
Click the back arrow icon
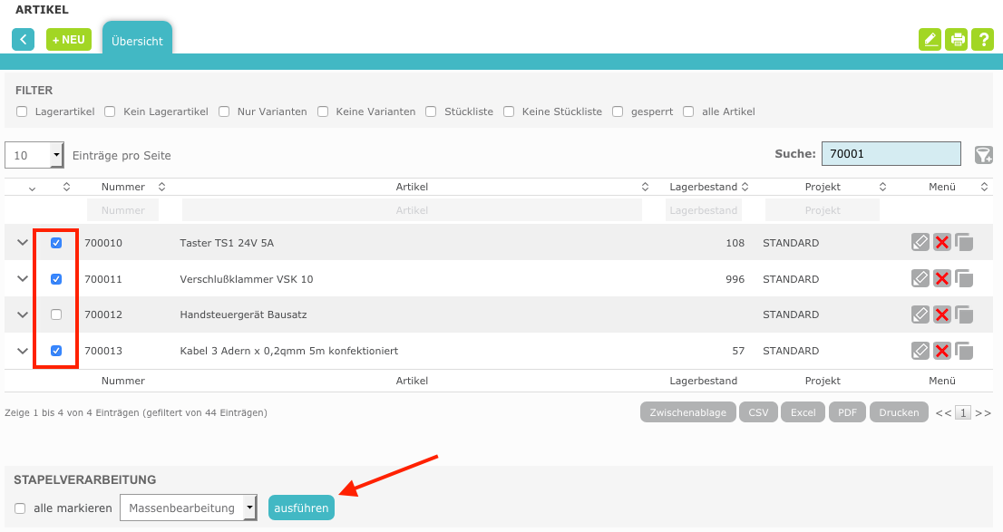23,40
